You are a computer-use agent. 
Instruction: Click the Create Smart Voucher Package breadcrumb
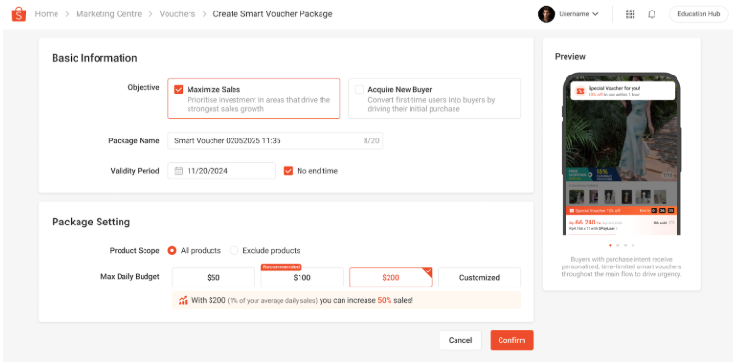[x=273, y=14]
